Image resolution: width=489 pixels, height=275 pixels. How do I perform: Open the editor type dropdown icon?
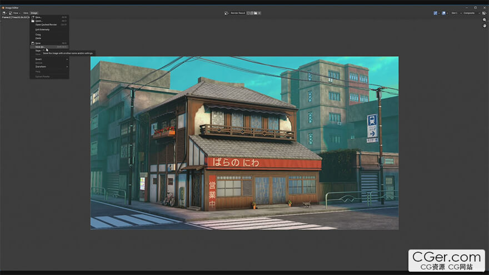6,13
